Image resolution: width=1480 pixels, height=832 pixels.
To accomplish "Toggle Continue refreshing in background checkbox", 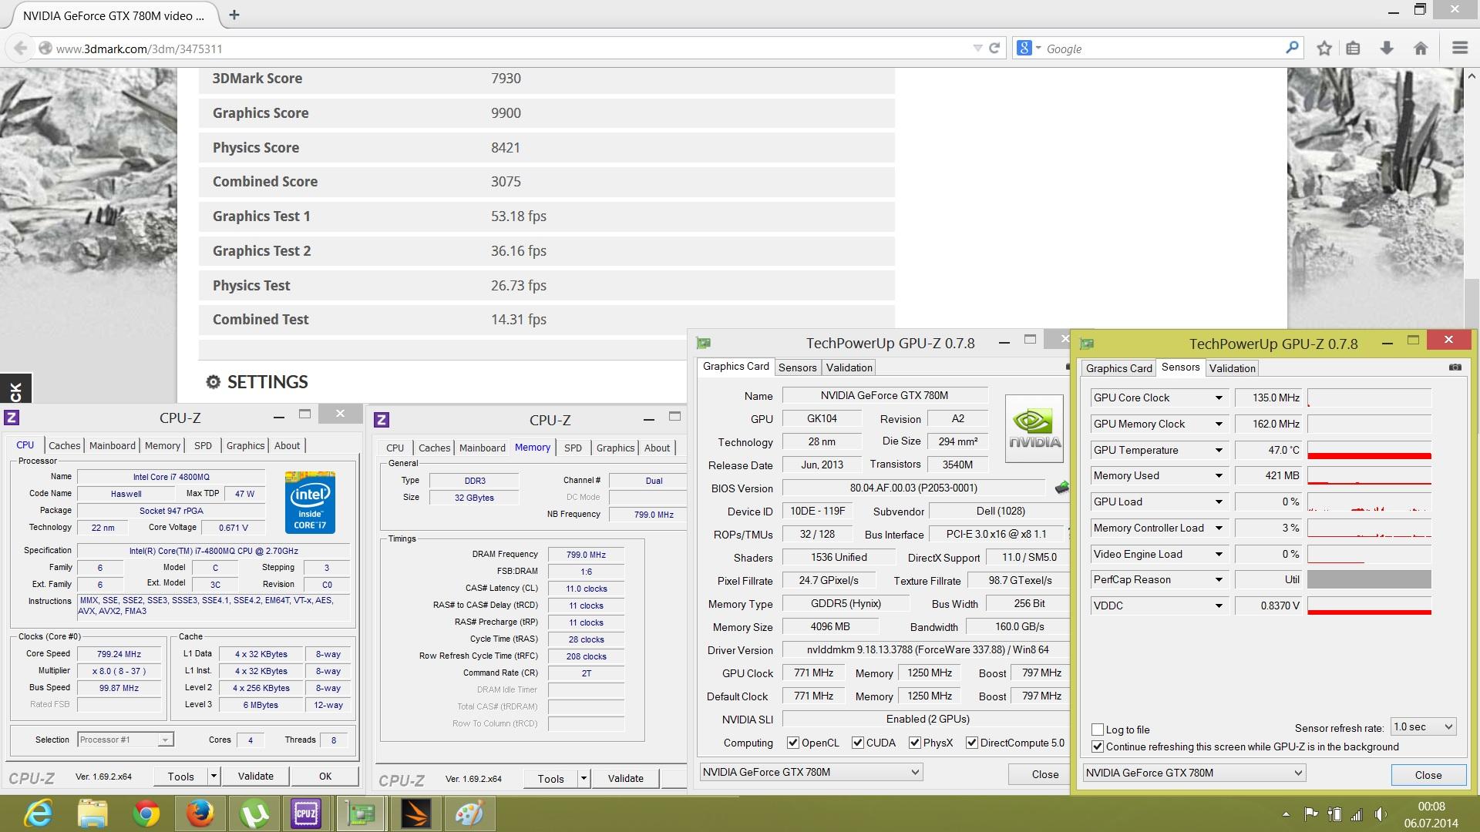I will tap(1098, 746).
